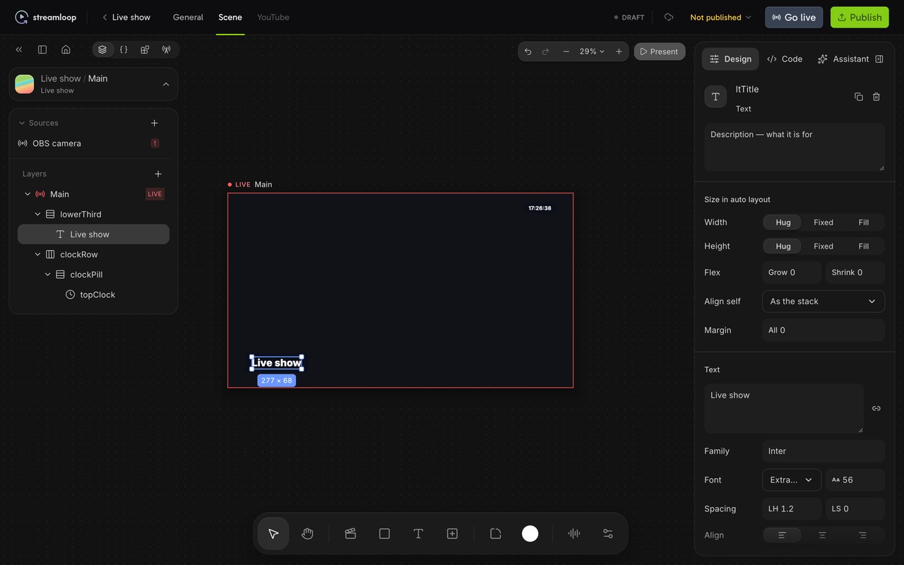Open the Code tab in the right panel
Screen dimensions: 904x565
785,59
